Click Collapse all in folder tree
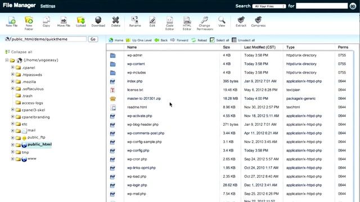Image resolution: width=360 pixels, height=202 pixels. point(19,52)
